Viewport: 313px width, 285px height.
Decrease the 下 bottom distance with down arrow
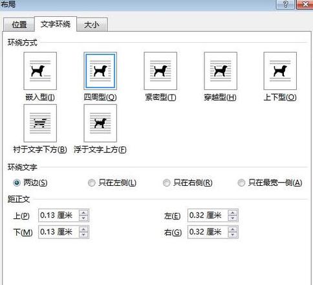[x=83, y=234]
